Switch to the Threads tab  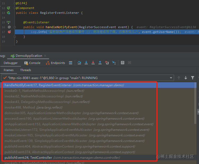(x=25, y=70)
